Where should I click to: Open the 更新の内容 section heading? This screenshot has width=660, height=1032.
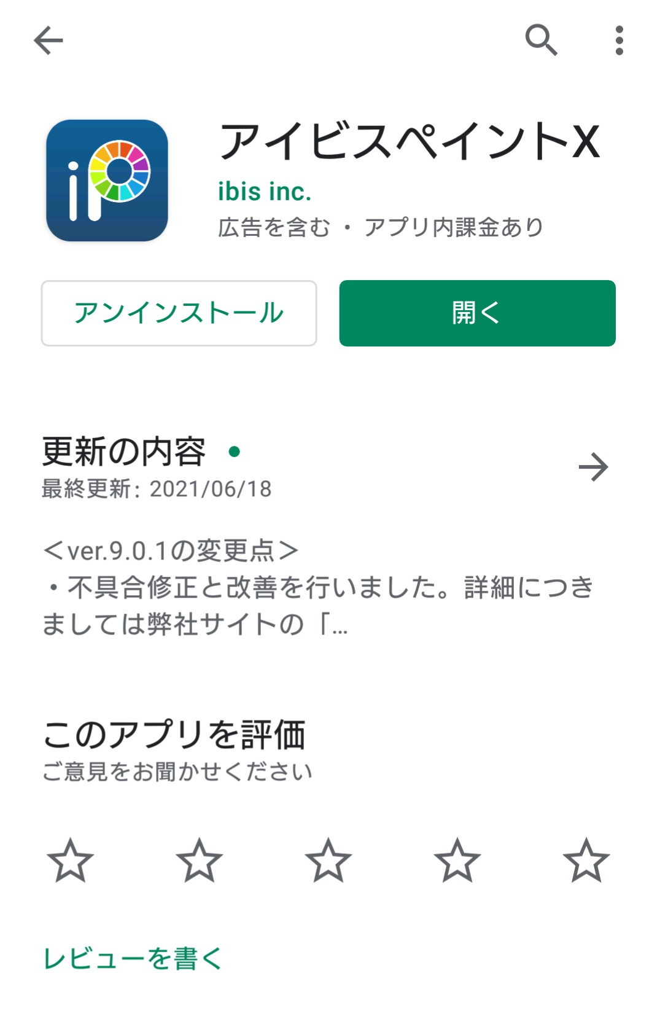pyautogui.click(x=124, y=451)
